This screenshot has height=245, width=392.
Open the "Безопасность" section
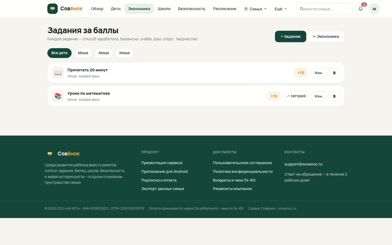(x=192, y=9)
